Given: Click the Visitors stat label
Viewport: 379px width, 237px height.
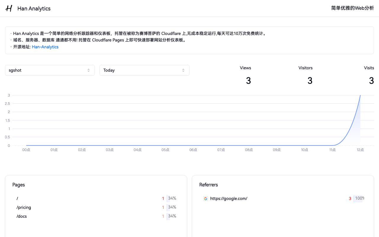Looking at the screenshot, I should [x=306, y=68].
